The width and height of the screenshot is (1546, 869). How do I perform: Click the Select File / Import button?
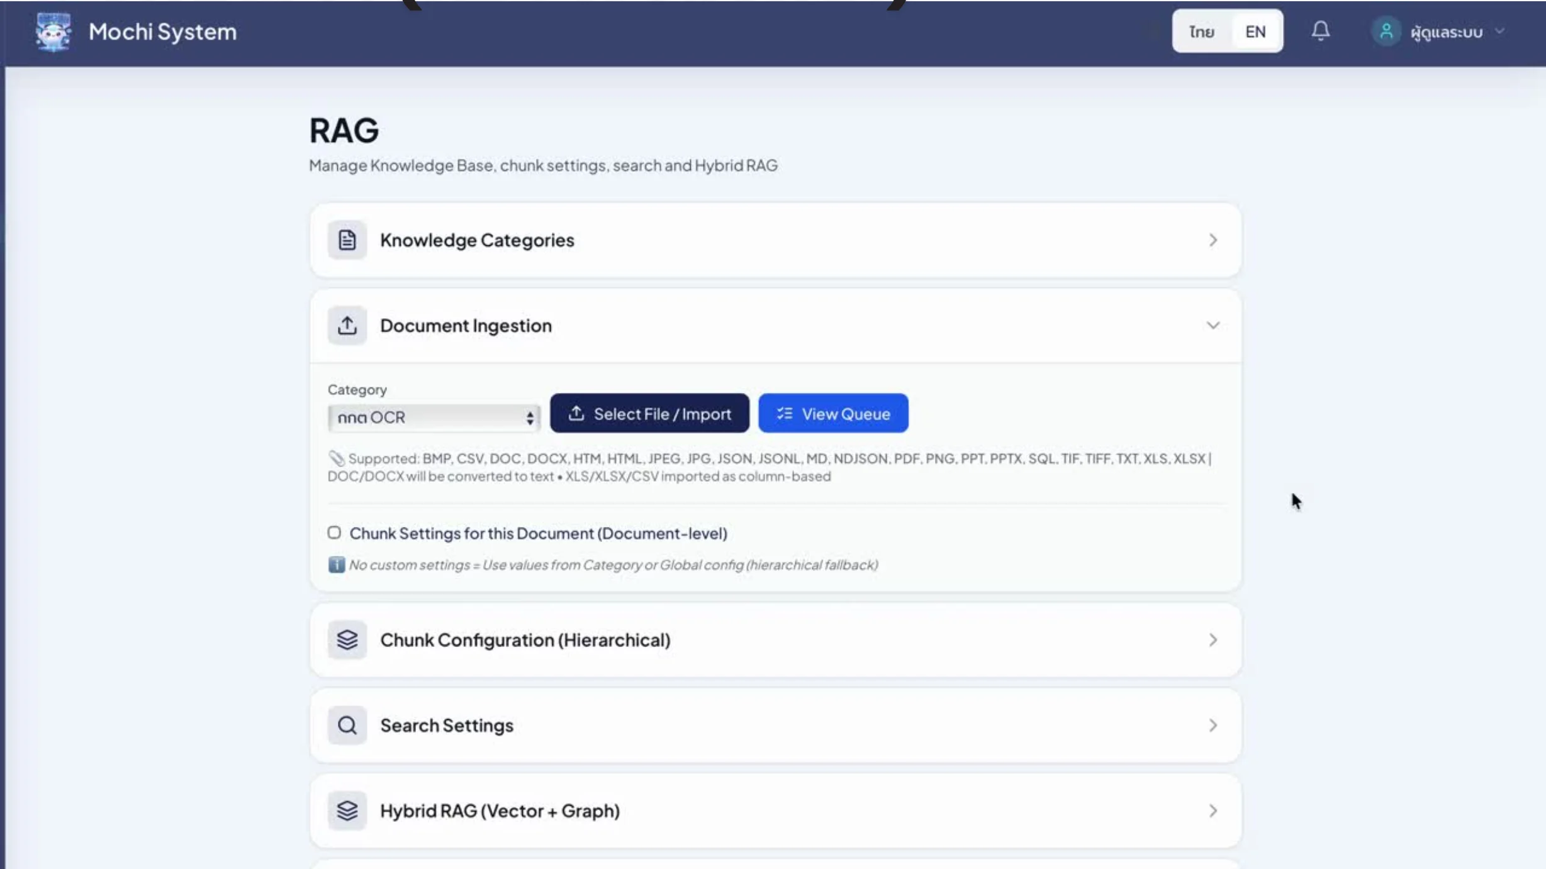tap(649, 413)
